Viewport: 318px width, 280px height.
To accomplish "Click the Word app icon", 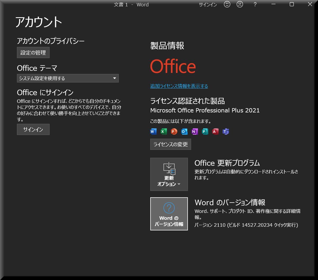I will pyautogui.click(x=153, y=132).
